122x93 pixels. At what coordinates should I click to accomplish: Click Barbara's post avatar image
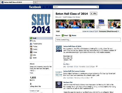point(59,85)
